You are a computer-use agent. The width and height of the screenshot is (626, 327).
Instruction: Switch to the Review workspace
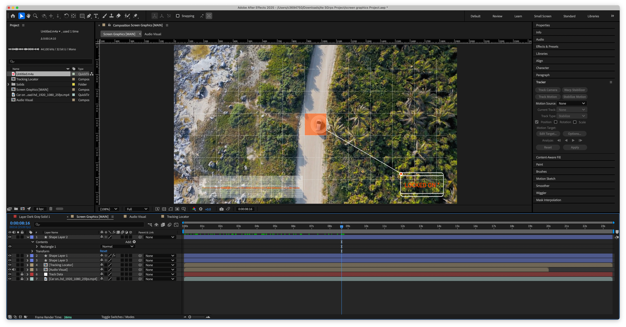497,16
